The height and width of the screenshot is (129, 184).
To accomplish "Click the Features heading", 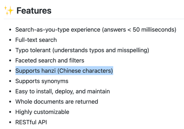I will click(x=34, y=10).
